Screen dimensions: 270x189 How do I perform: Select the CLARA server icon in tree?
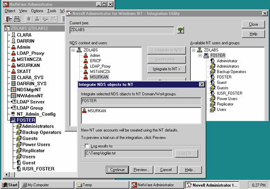13,35
